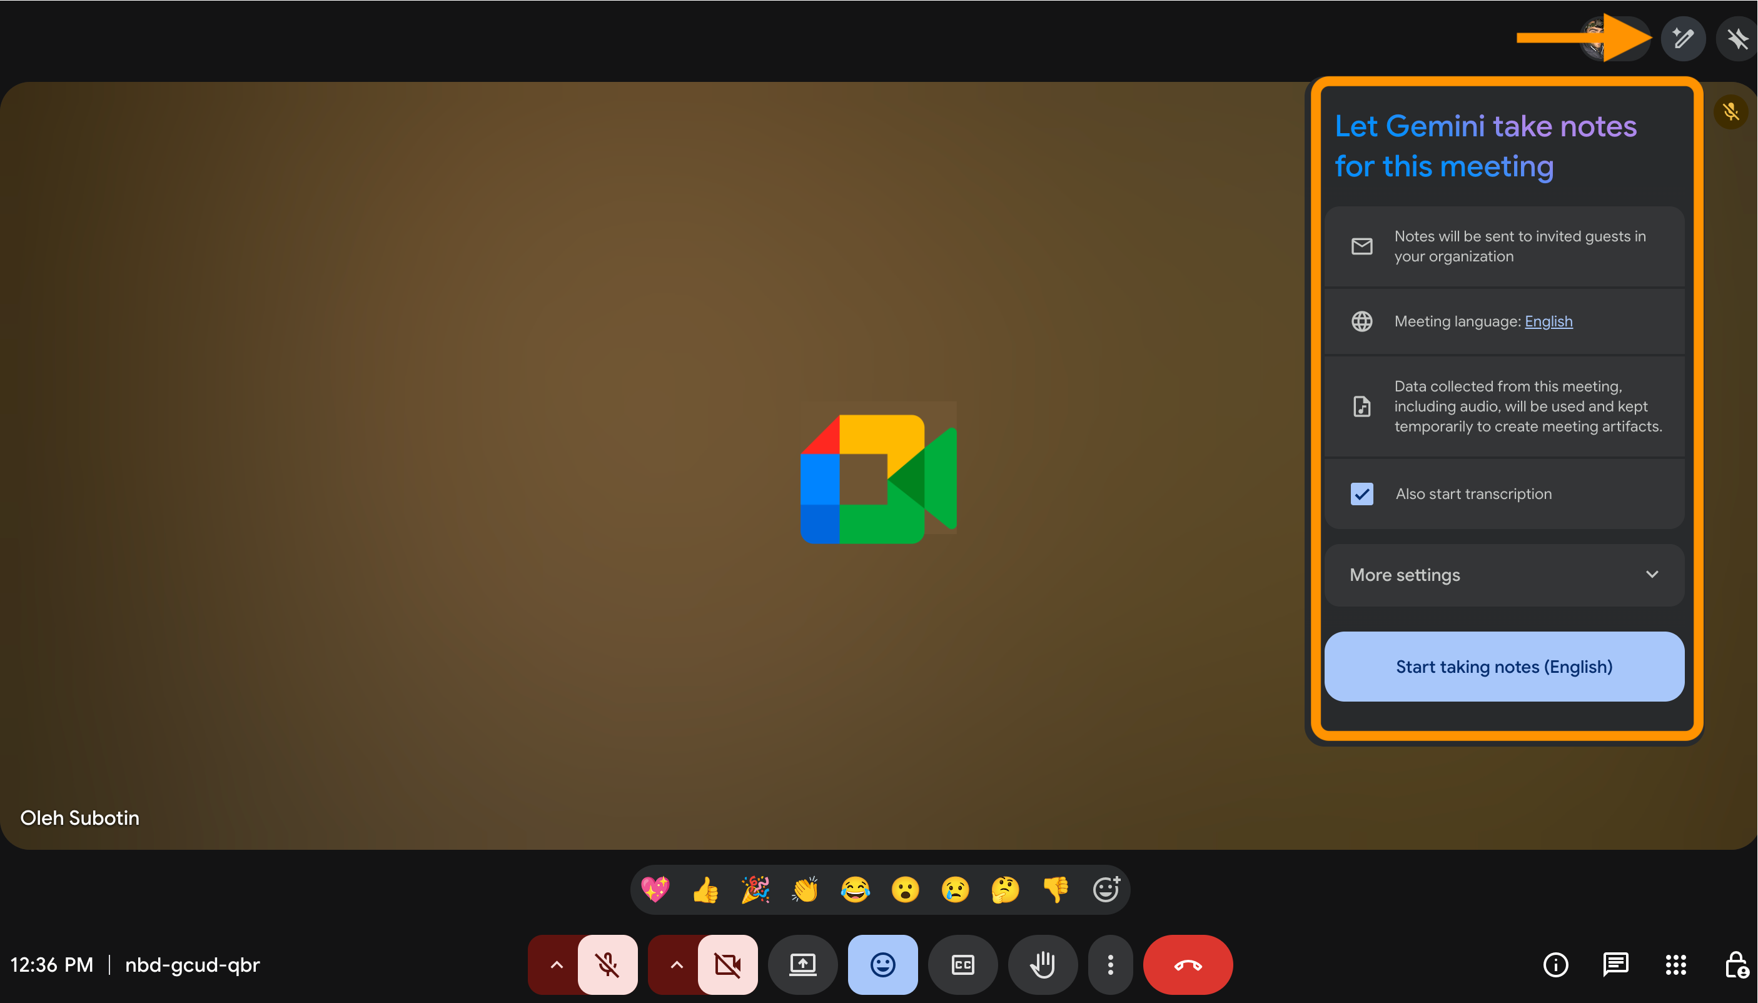Open the in-call chat panel
Screen dimensions: 1758x1003
coord(1615,964)
